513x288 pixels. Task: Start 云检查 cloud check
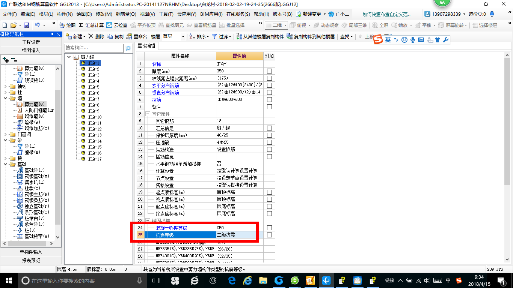click(117, 25)
